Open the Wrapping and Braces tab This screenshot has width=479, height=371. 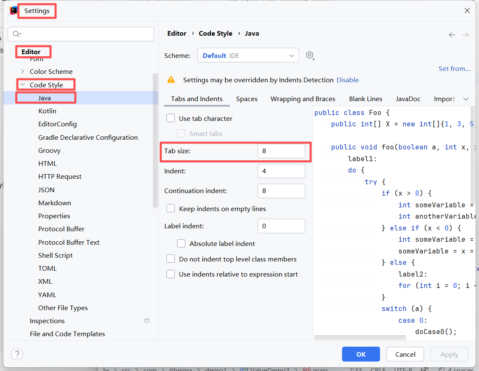[x=303, y=99]
